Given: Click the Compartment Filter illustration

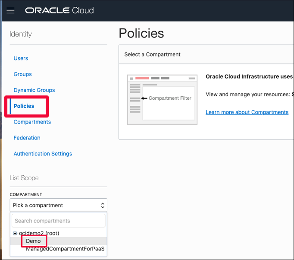Looking at the screenshot, I should point(162,100).
